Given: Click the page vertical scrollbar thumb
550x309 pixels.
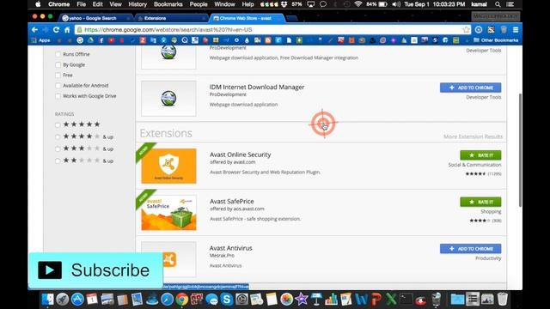Looking at the screenshot, I should pyautogui.click(x=520, y=150).
